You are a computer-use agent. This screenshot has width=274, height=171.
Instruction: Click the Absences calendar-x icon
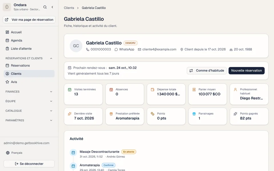tap(111, 90)
